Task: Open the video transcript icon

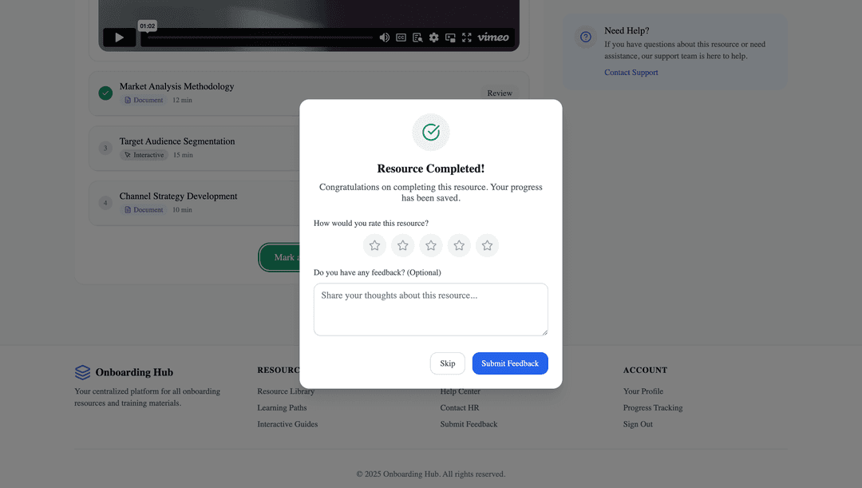Action: pos(417,38)
